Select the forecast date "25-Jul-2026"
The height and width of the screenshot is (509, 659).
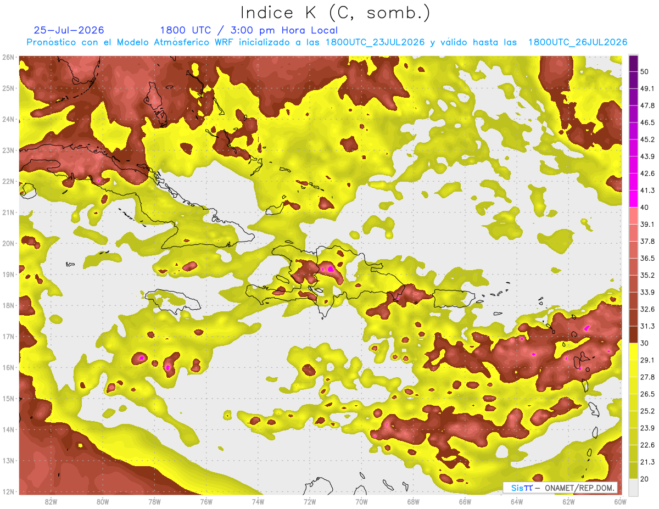(69, 30)
